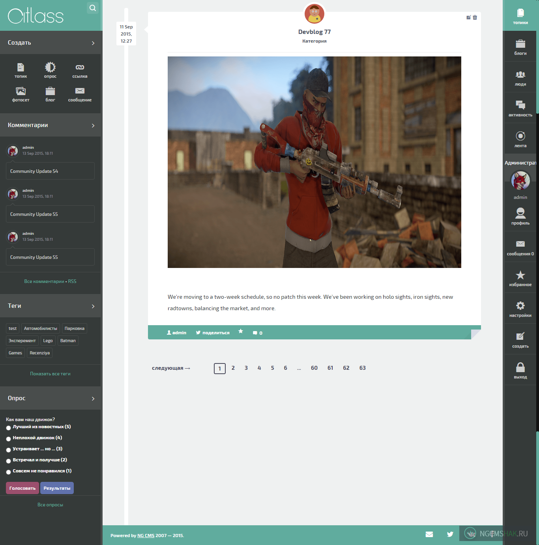Log out with the выход icon
The image size is (539, 545).
[520, 371]
